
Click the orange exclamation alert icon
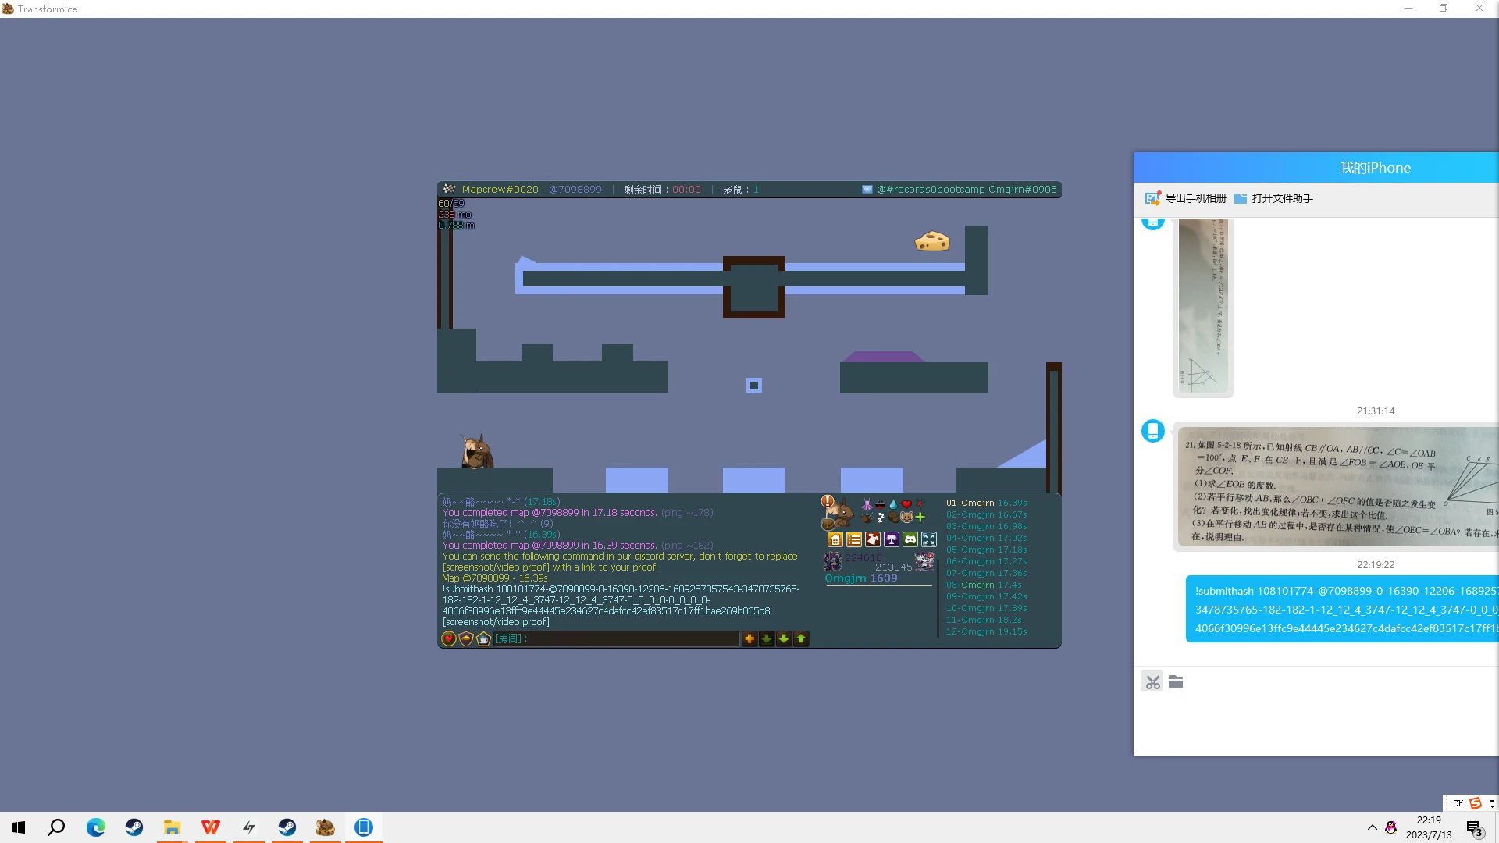coord(828,501)
